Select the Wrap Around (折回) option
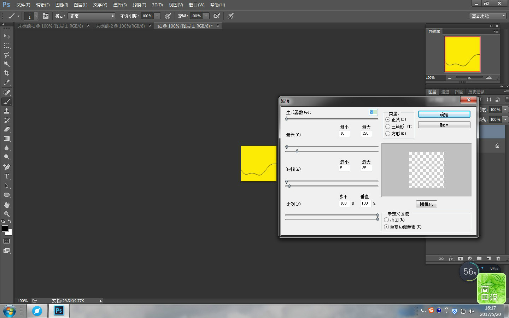 386,220
